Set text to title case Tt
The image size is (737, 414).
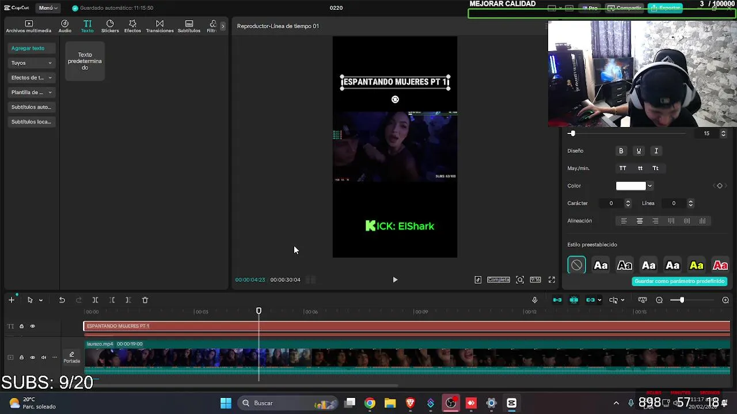(655, 168)
